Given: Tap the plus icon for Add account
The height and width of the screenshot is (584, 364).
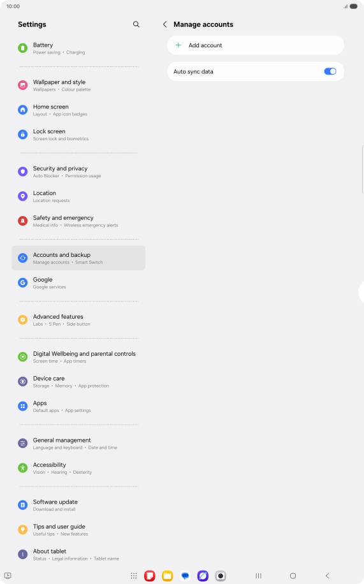Looking at the screenshot, I should coord(178,45).
